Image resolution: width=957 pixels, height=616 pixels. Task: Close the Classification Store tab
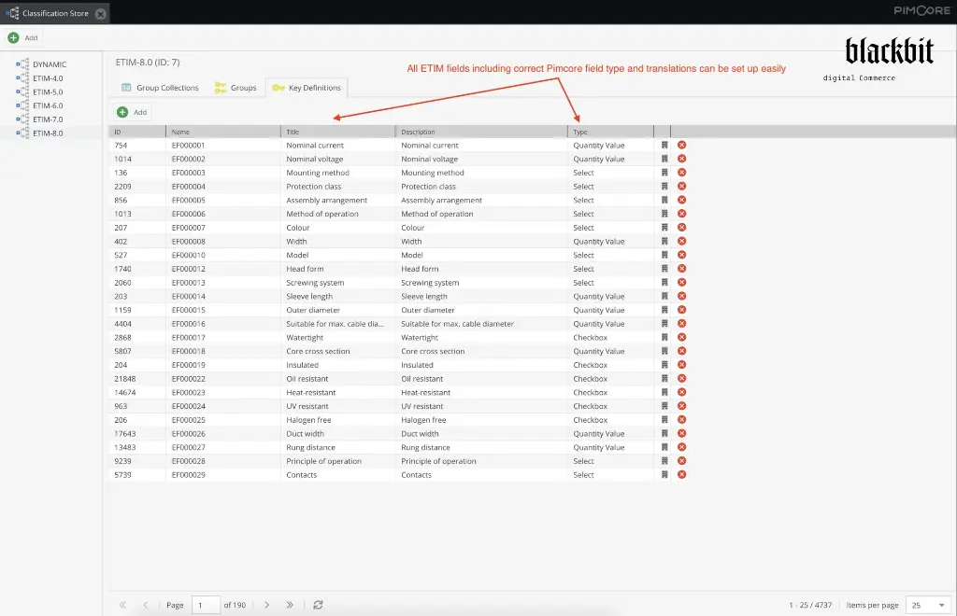point(101,13)
